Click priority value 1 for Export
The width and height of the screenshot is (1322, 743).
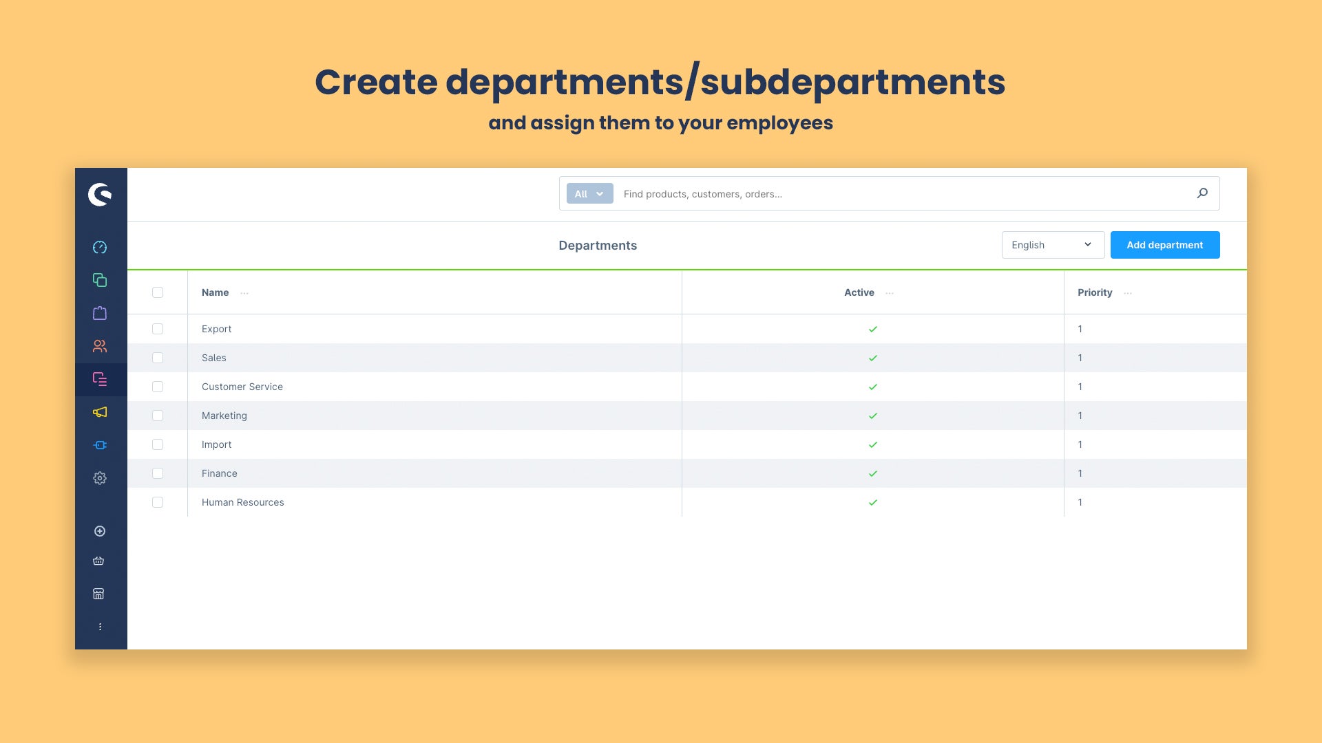[x=1080, y=329]
